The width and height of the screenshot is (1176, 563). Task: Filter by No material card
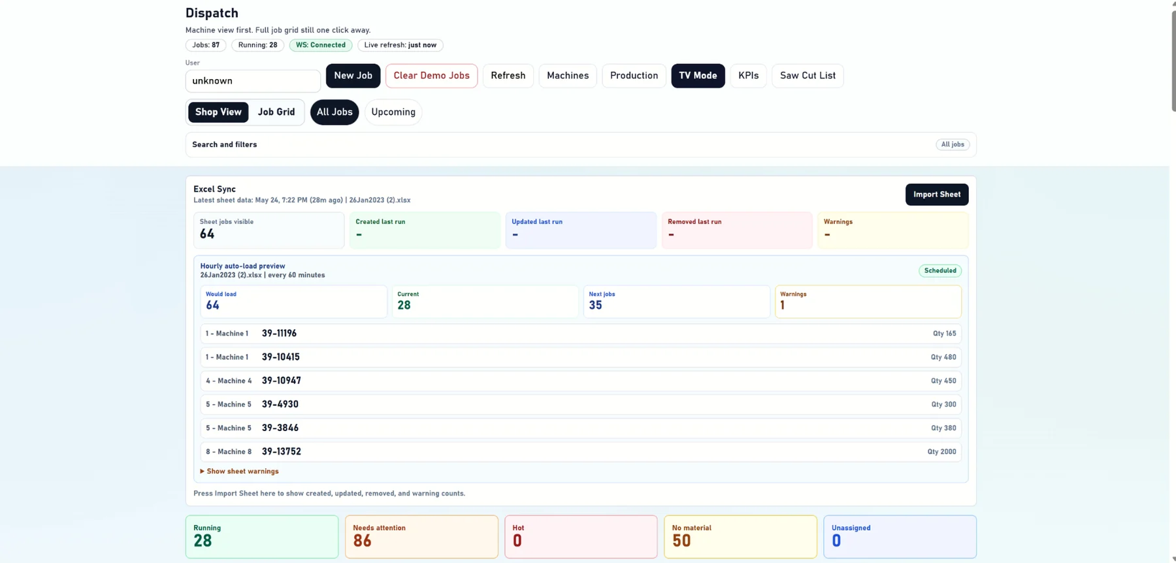tap(740, 537)
